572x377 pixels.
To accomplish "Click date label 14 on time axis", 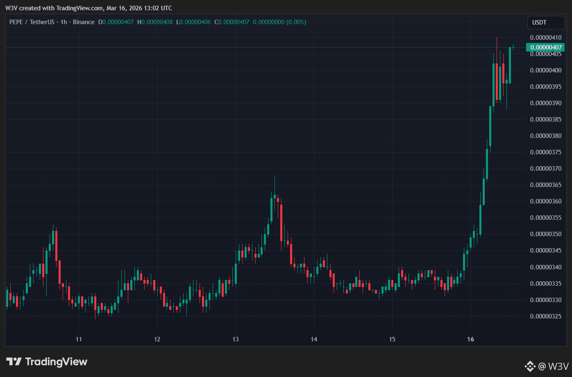I will point(314,339).
